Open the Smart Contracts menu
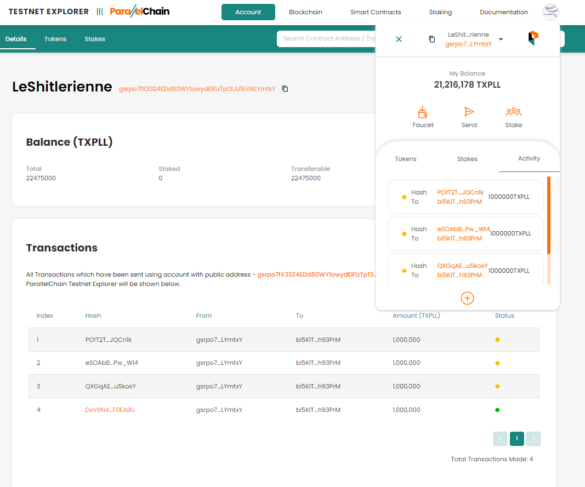This screenshot has width=585, height=487. tap(376, 12)
